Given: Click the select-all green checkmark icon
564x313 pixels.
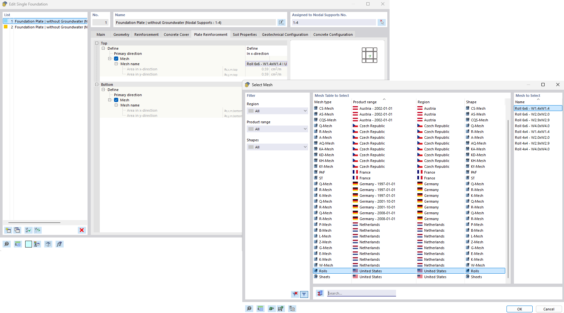Looking at the screenshot, I should pyautogui.click(x=28, y=230).
